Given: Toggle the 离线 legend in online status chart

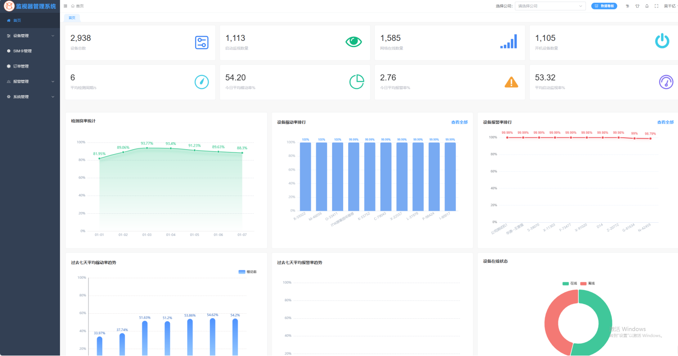Looking at the screenshot, I should coord(587,284).
